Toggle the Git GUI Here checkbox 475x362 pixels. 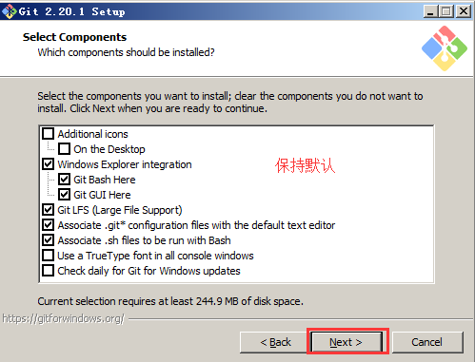coord(65,195)
